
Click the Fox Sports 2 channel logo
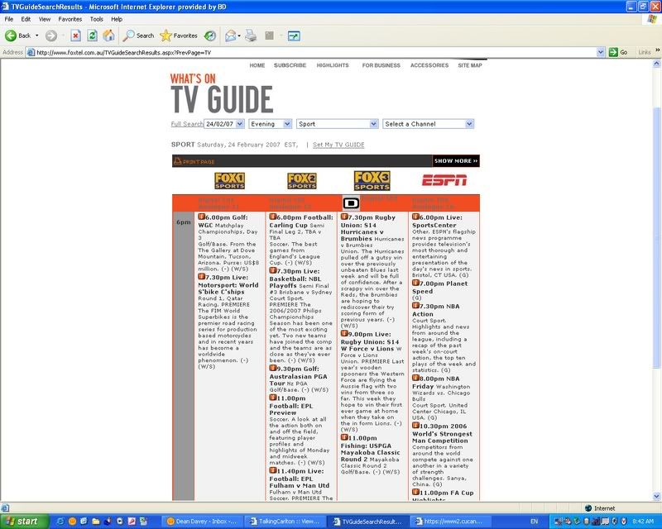302,180
